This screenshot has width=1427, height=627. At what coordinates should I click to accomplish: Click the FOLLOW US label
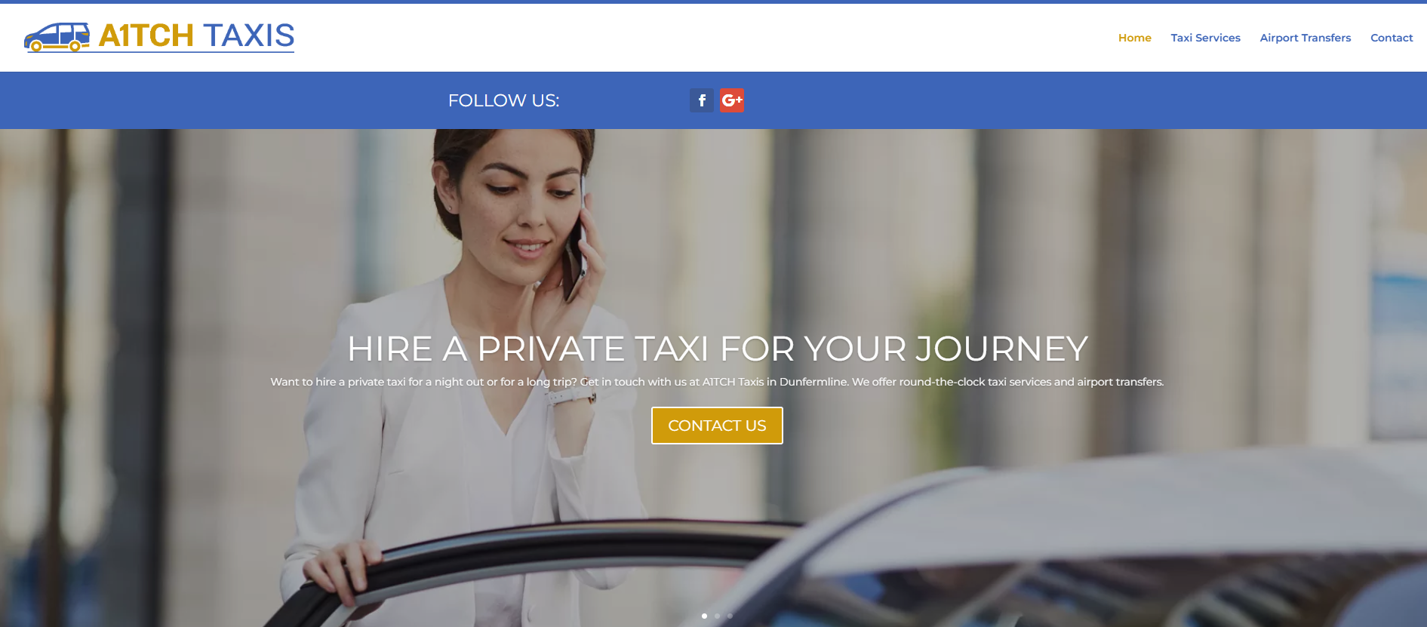pos(503,100)
